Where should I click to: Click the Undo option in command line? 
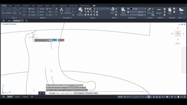pos(96,93)
